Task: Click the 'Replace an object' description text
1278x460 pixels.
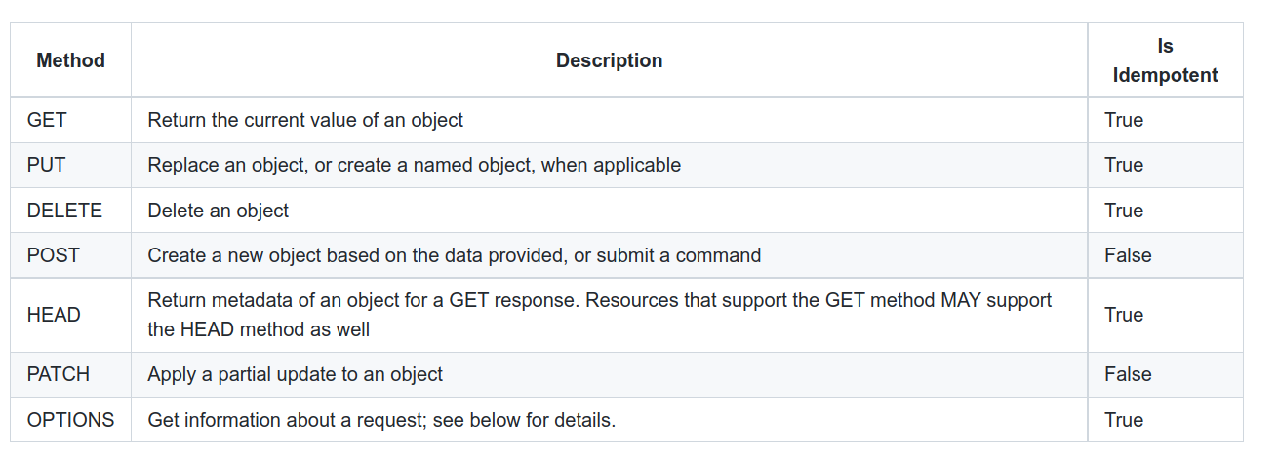Action: coord(414,165)
